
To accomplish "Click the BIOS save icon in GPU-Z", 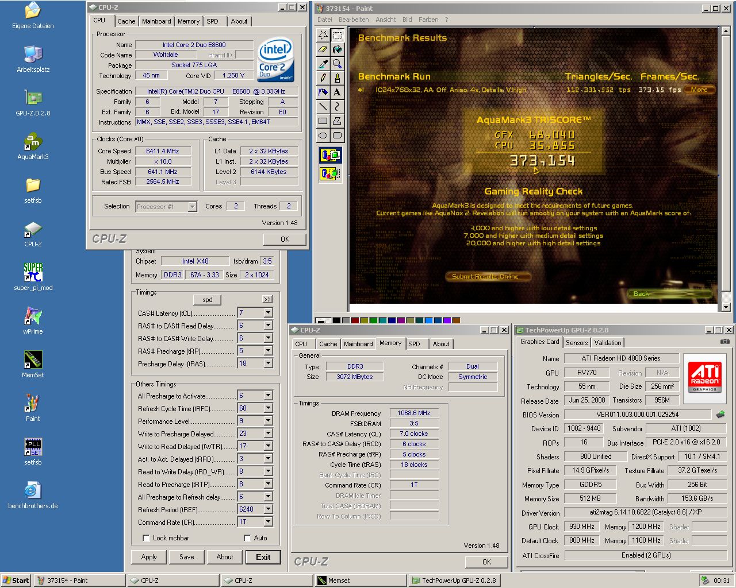I will (x=720, y=414).
